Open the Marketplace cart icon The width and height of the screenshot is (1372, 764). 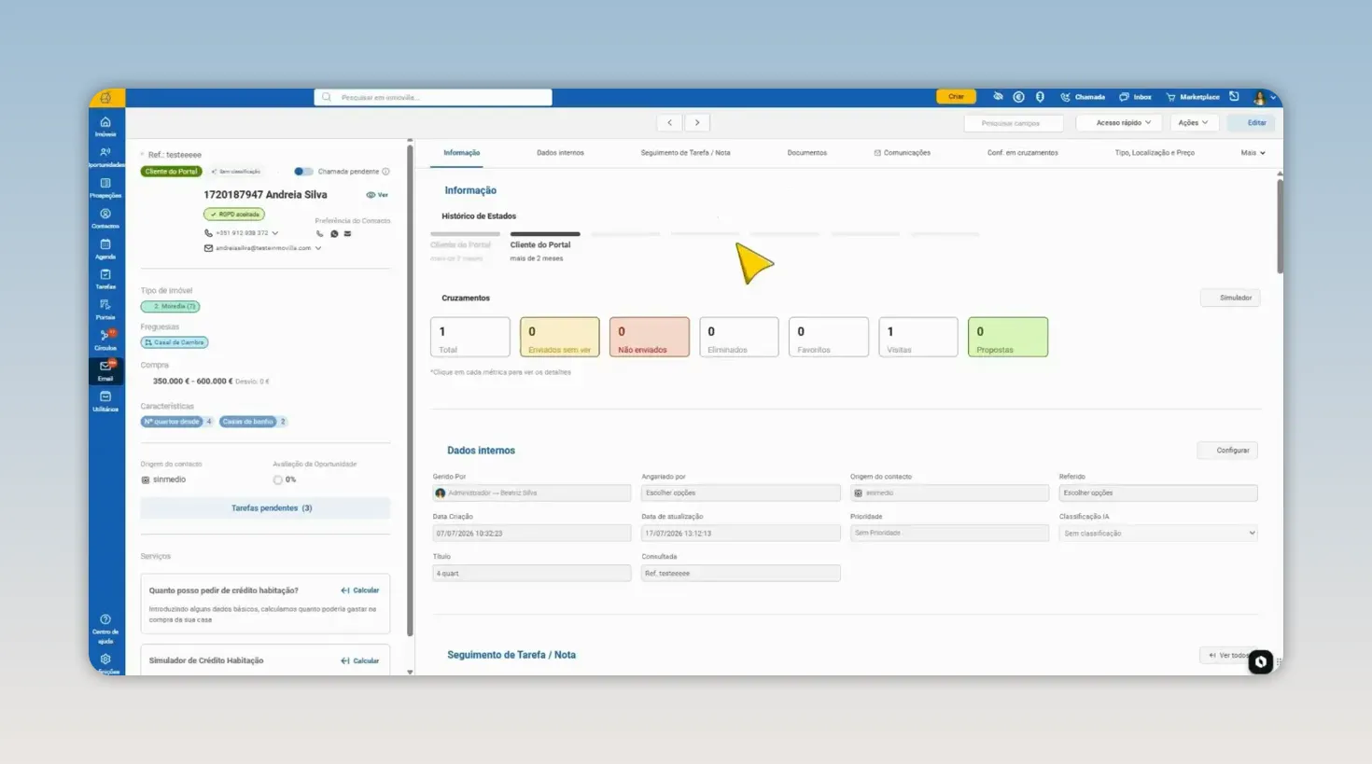1193,97
